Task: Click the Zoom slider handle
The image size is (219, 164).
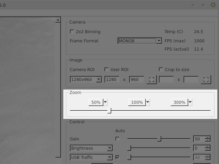Action: (x=109, y=111)
